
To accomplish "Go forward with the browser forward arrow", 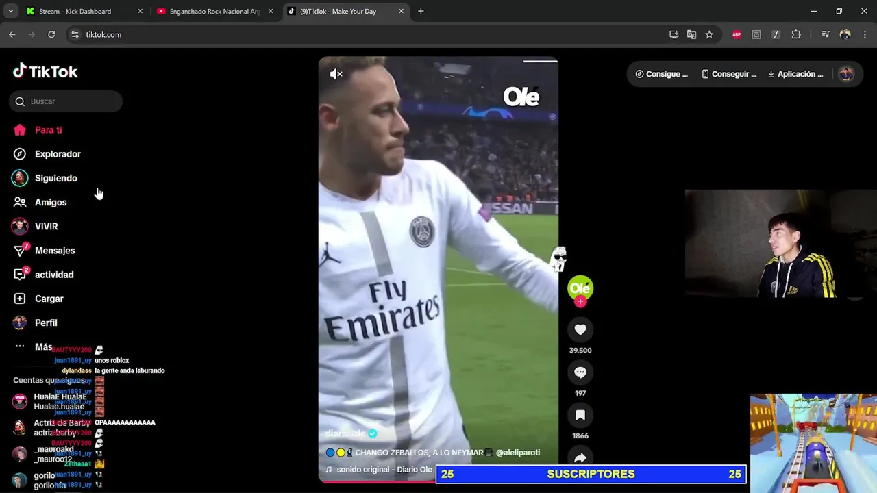I will coord(32,34).
